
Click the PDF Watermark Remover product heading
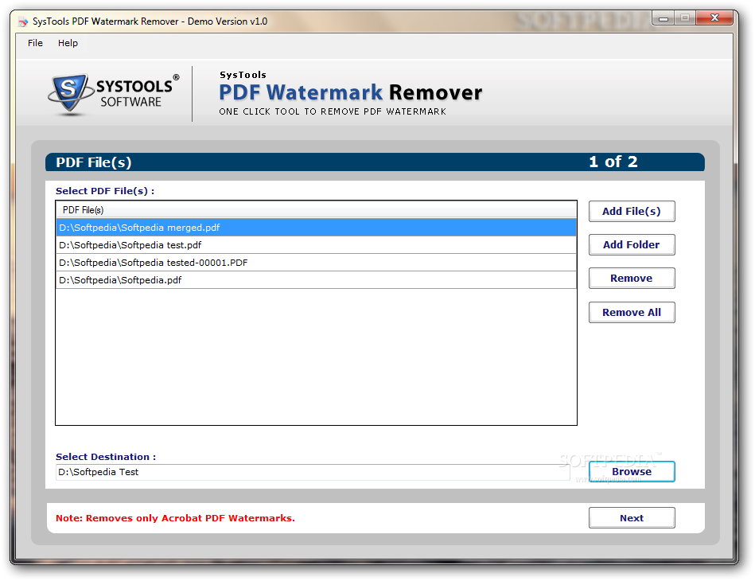[x=351, y=92]
